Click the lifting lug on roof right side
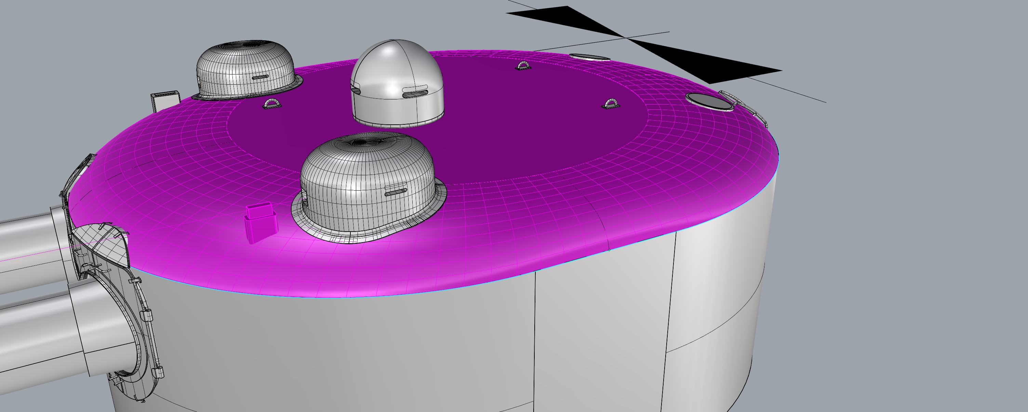 click(611, 105)
